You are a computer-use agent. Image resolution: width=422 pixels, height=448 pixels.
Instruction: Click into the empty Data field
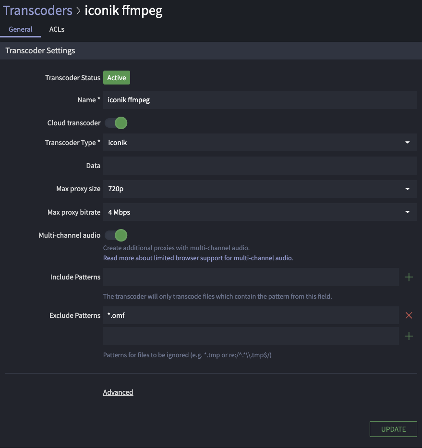(260, 166)
